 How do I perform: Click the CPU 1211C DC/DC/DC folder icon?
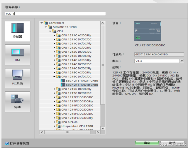[58, 39]
